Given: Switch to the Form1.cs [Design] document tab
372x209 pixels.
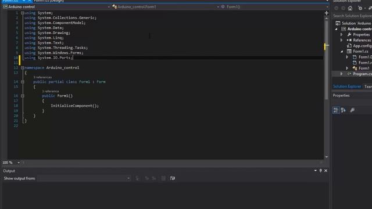Looking at the screenshot, I should (49, 1).
